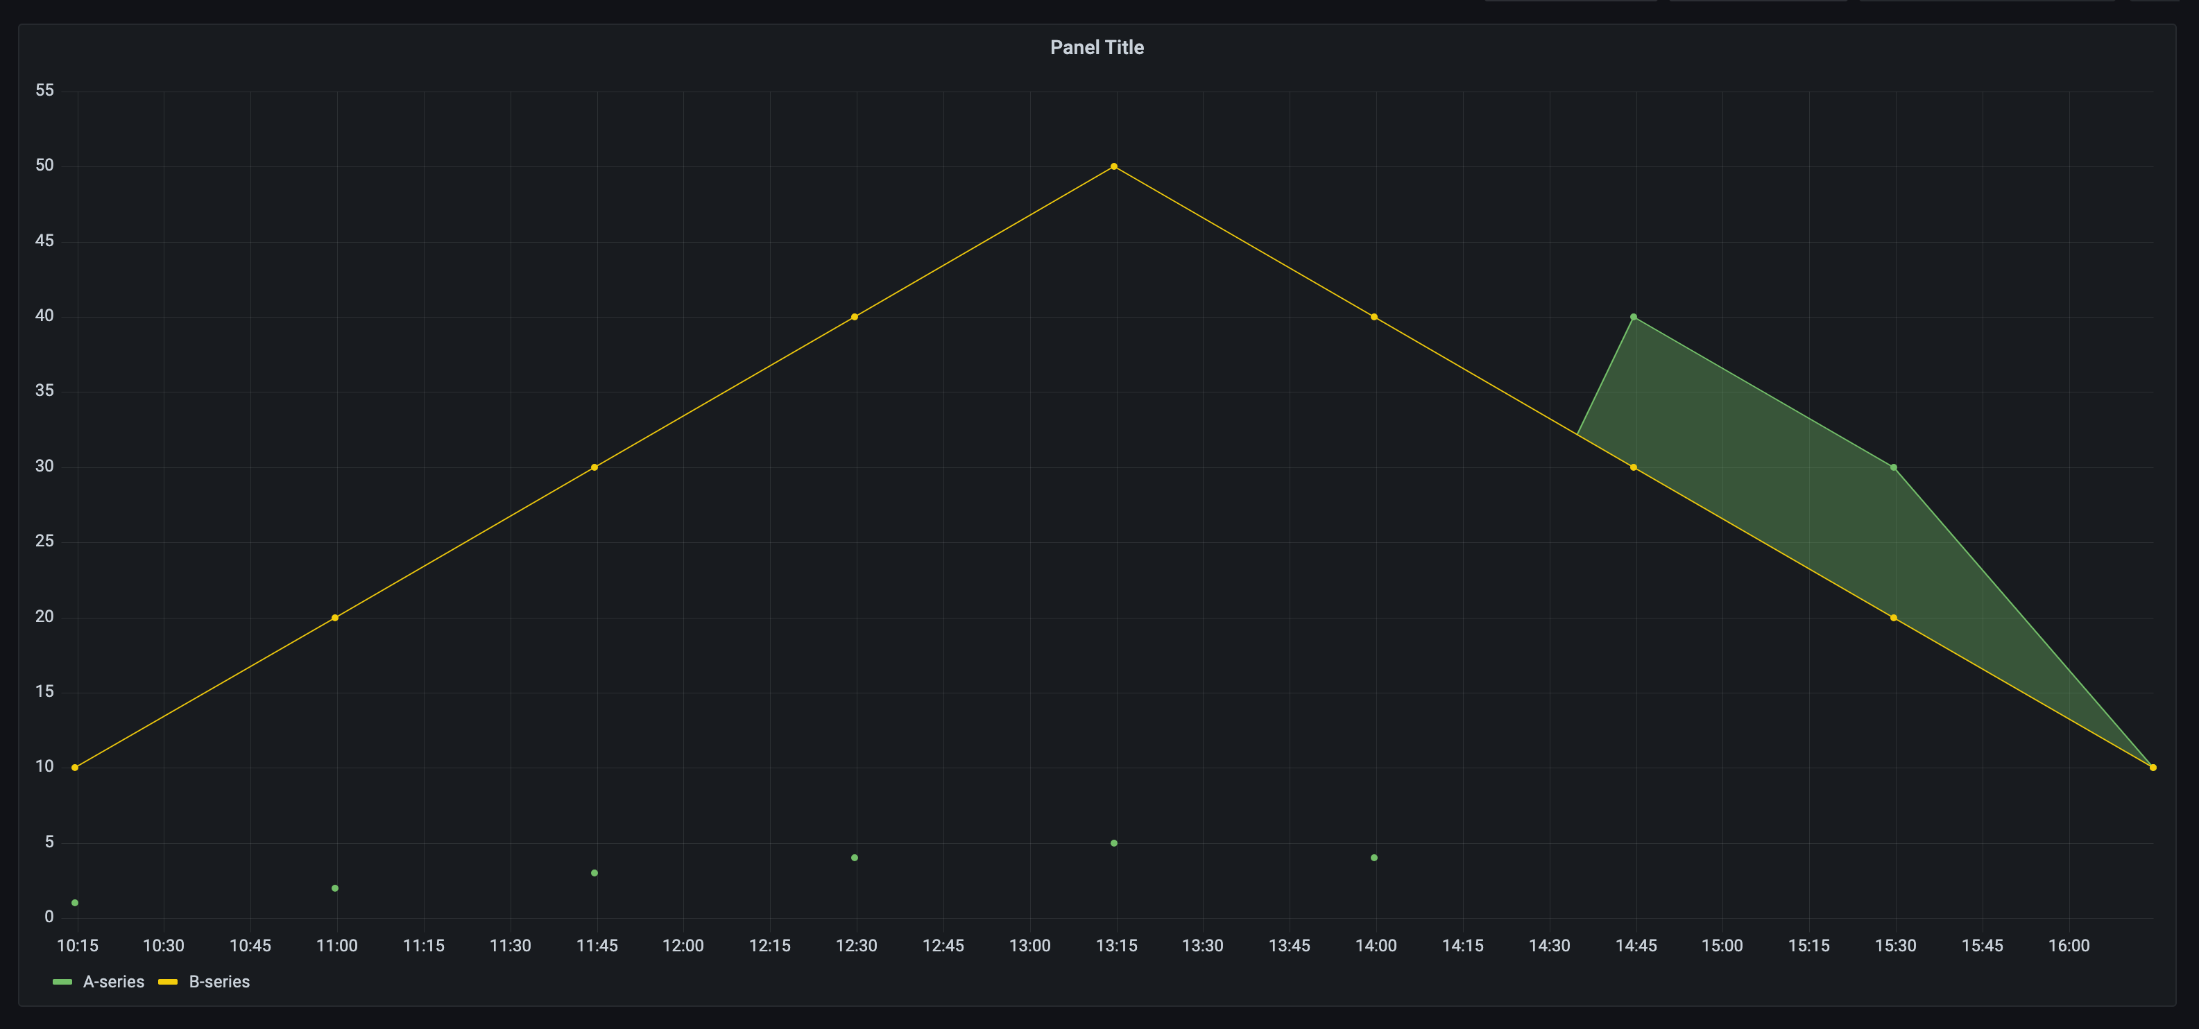2199x1029 pixels.
Task: Select B-series point at 30 near 11:45
Action: [594, 467]
